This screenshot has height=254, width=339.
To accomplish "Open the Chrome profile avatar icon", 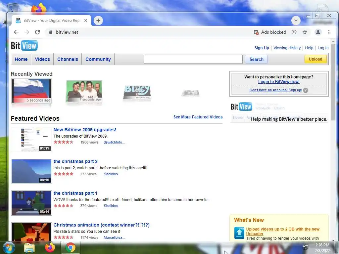I will (318, 32).
